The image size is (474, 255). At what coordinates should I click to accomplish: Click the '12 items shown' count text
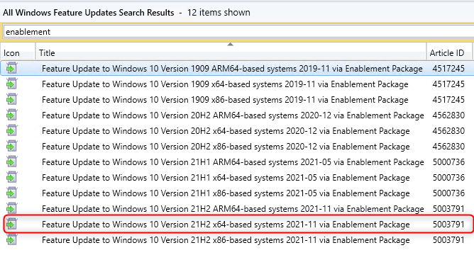coord(219,13)
